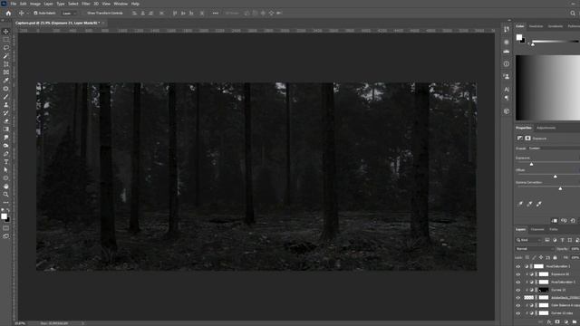
Task: Select the Spot Healing Brush tool
Action: (6, 89)
